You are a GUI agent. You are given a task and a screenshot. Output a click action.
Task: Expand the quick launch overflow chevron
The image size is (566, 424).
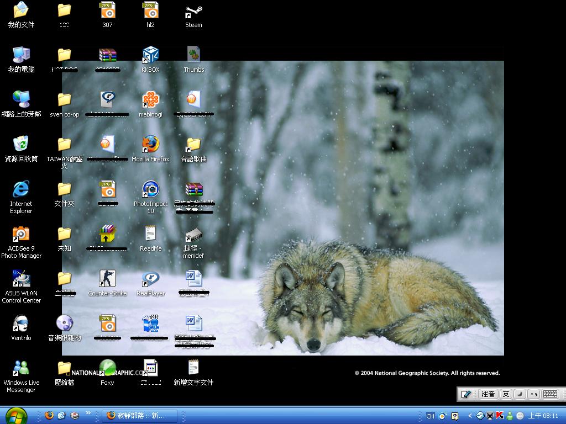click(88, 413)
